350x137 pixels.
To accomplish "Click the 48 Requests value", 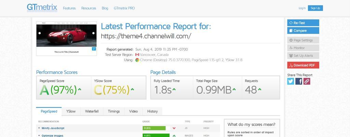I will coord(251,90).
